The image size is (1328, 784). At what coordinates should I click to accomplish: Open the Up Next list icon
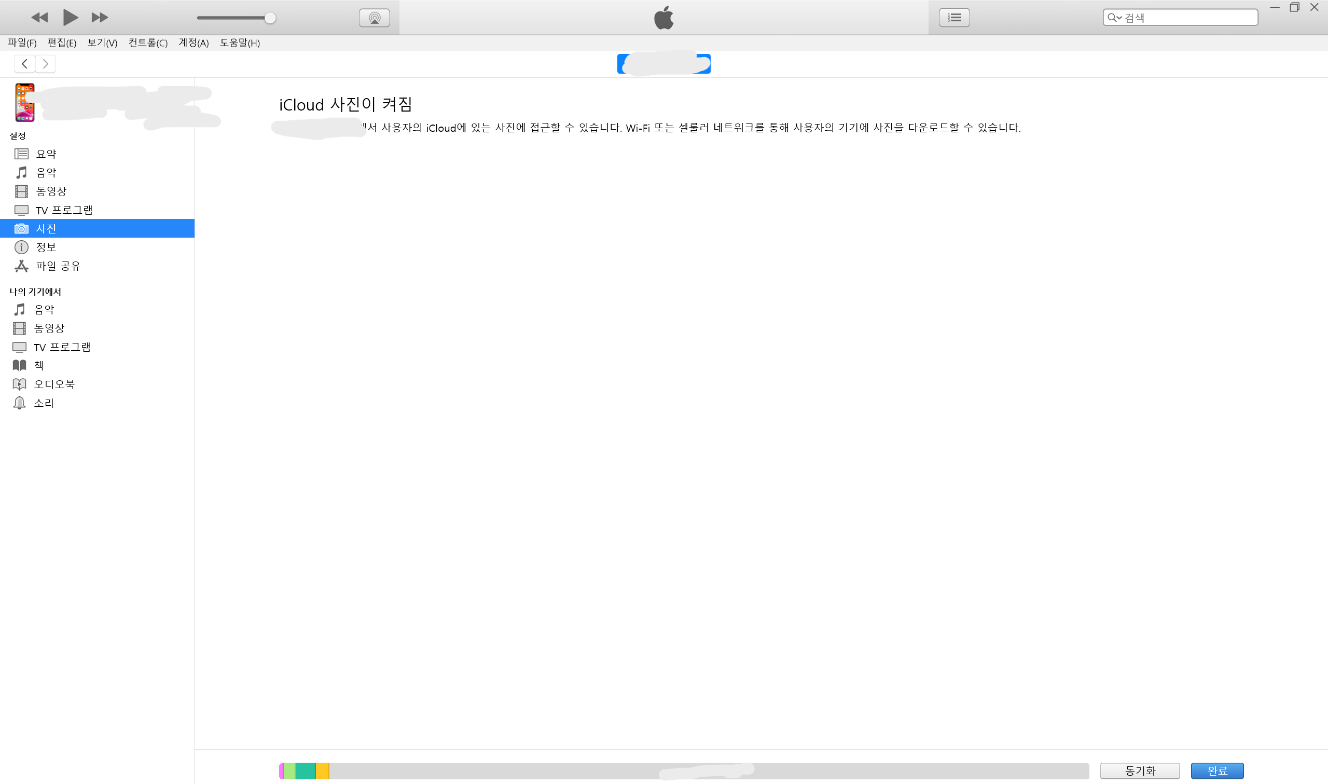953,18
